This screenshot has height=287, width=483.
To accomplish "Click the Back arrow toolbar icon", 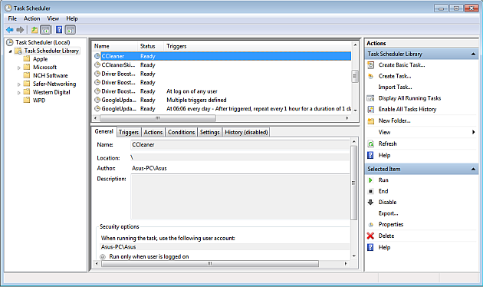I will click(x=10, y=30).
